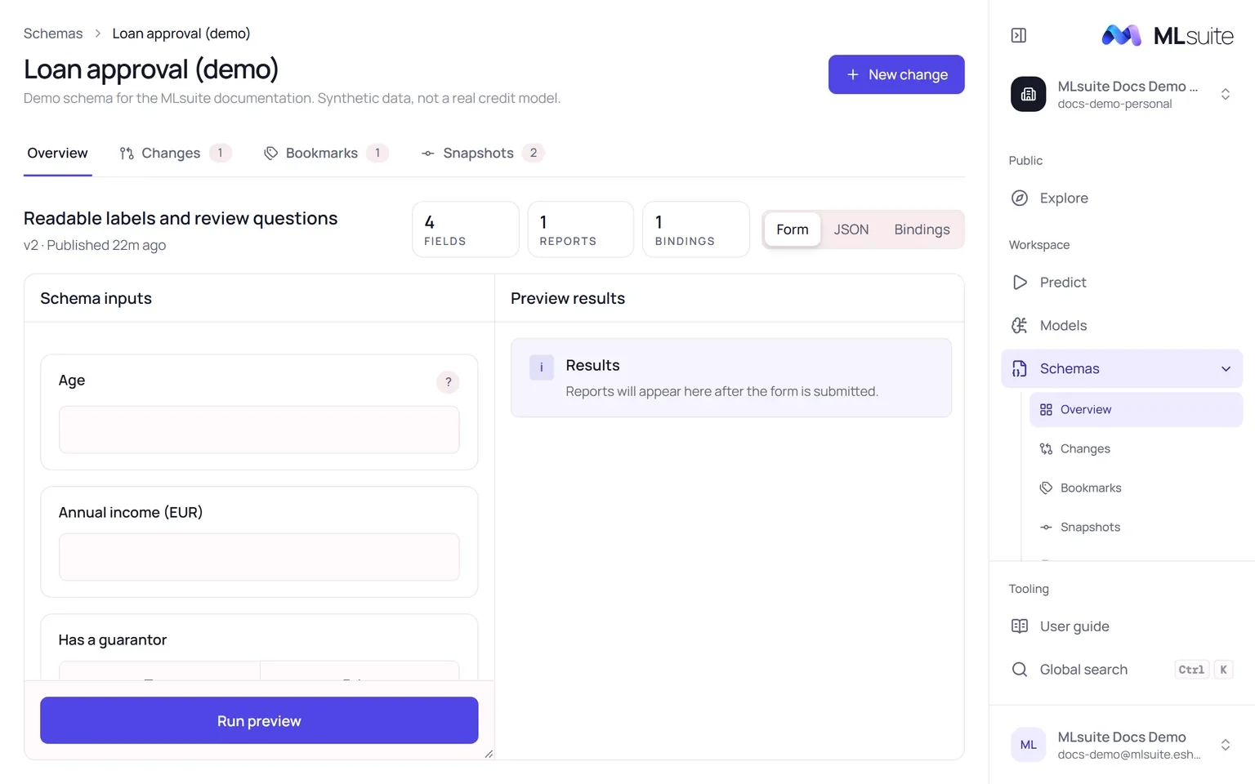
Task: Click the Run preview button
Action: 259,720
